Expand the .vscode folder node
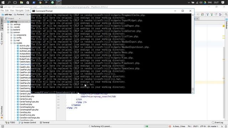The width and height of the screenshot is (228, 128). (8, 27)
